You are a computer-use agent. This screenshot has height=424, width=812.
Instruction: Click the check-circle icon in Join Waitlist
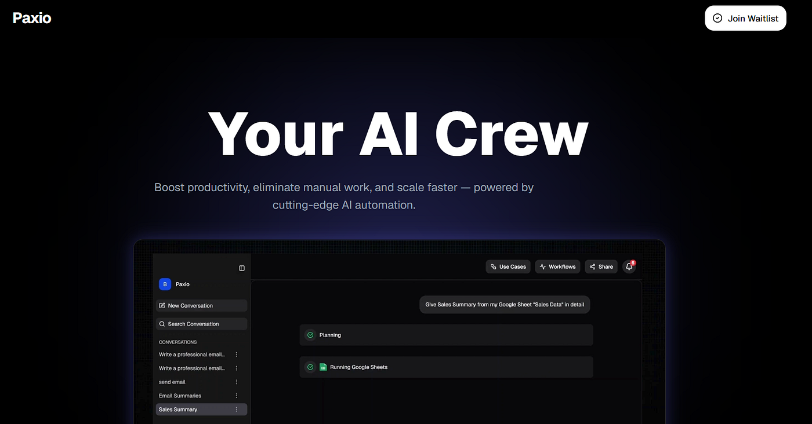point(717,19)
